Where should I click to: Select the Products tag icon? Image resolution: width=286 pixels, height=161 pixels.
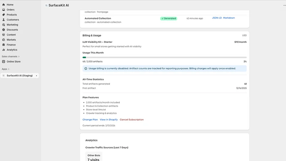[4, 15]
